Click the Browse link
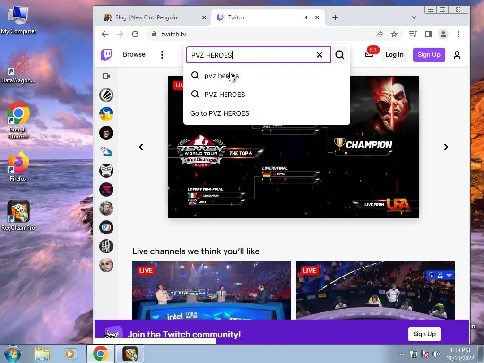Viewport: 484px width, 363px height. point(134,54)
